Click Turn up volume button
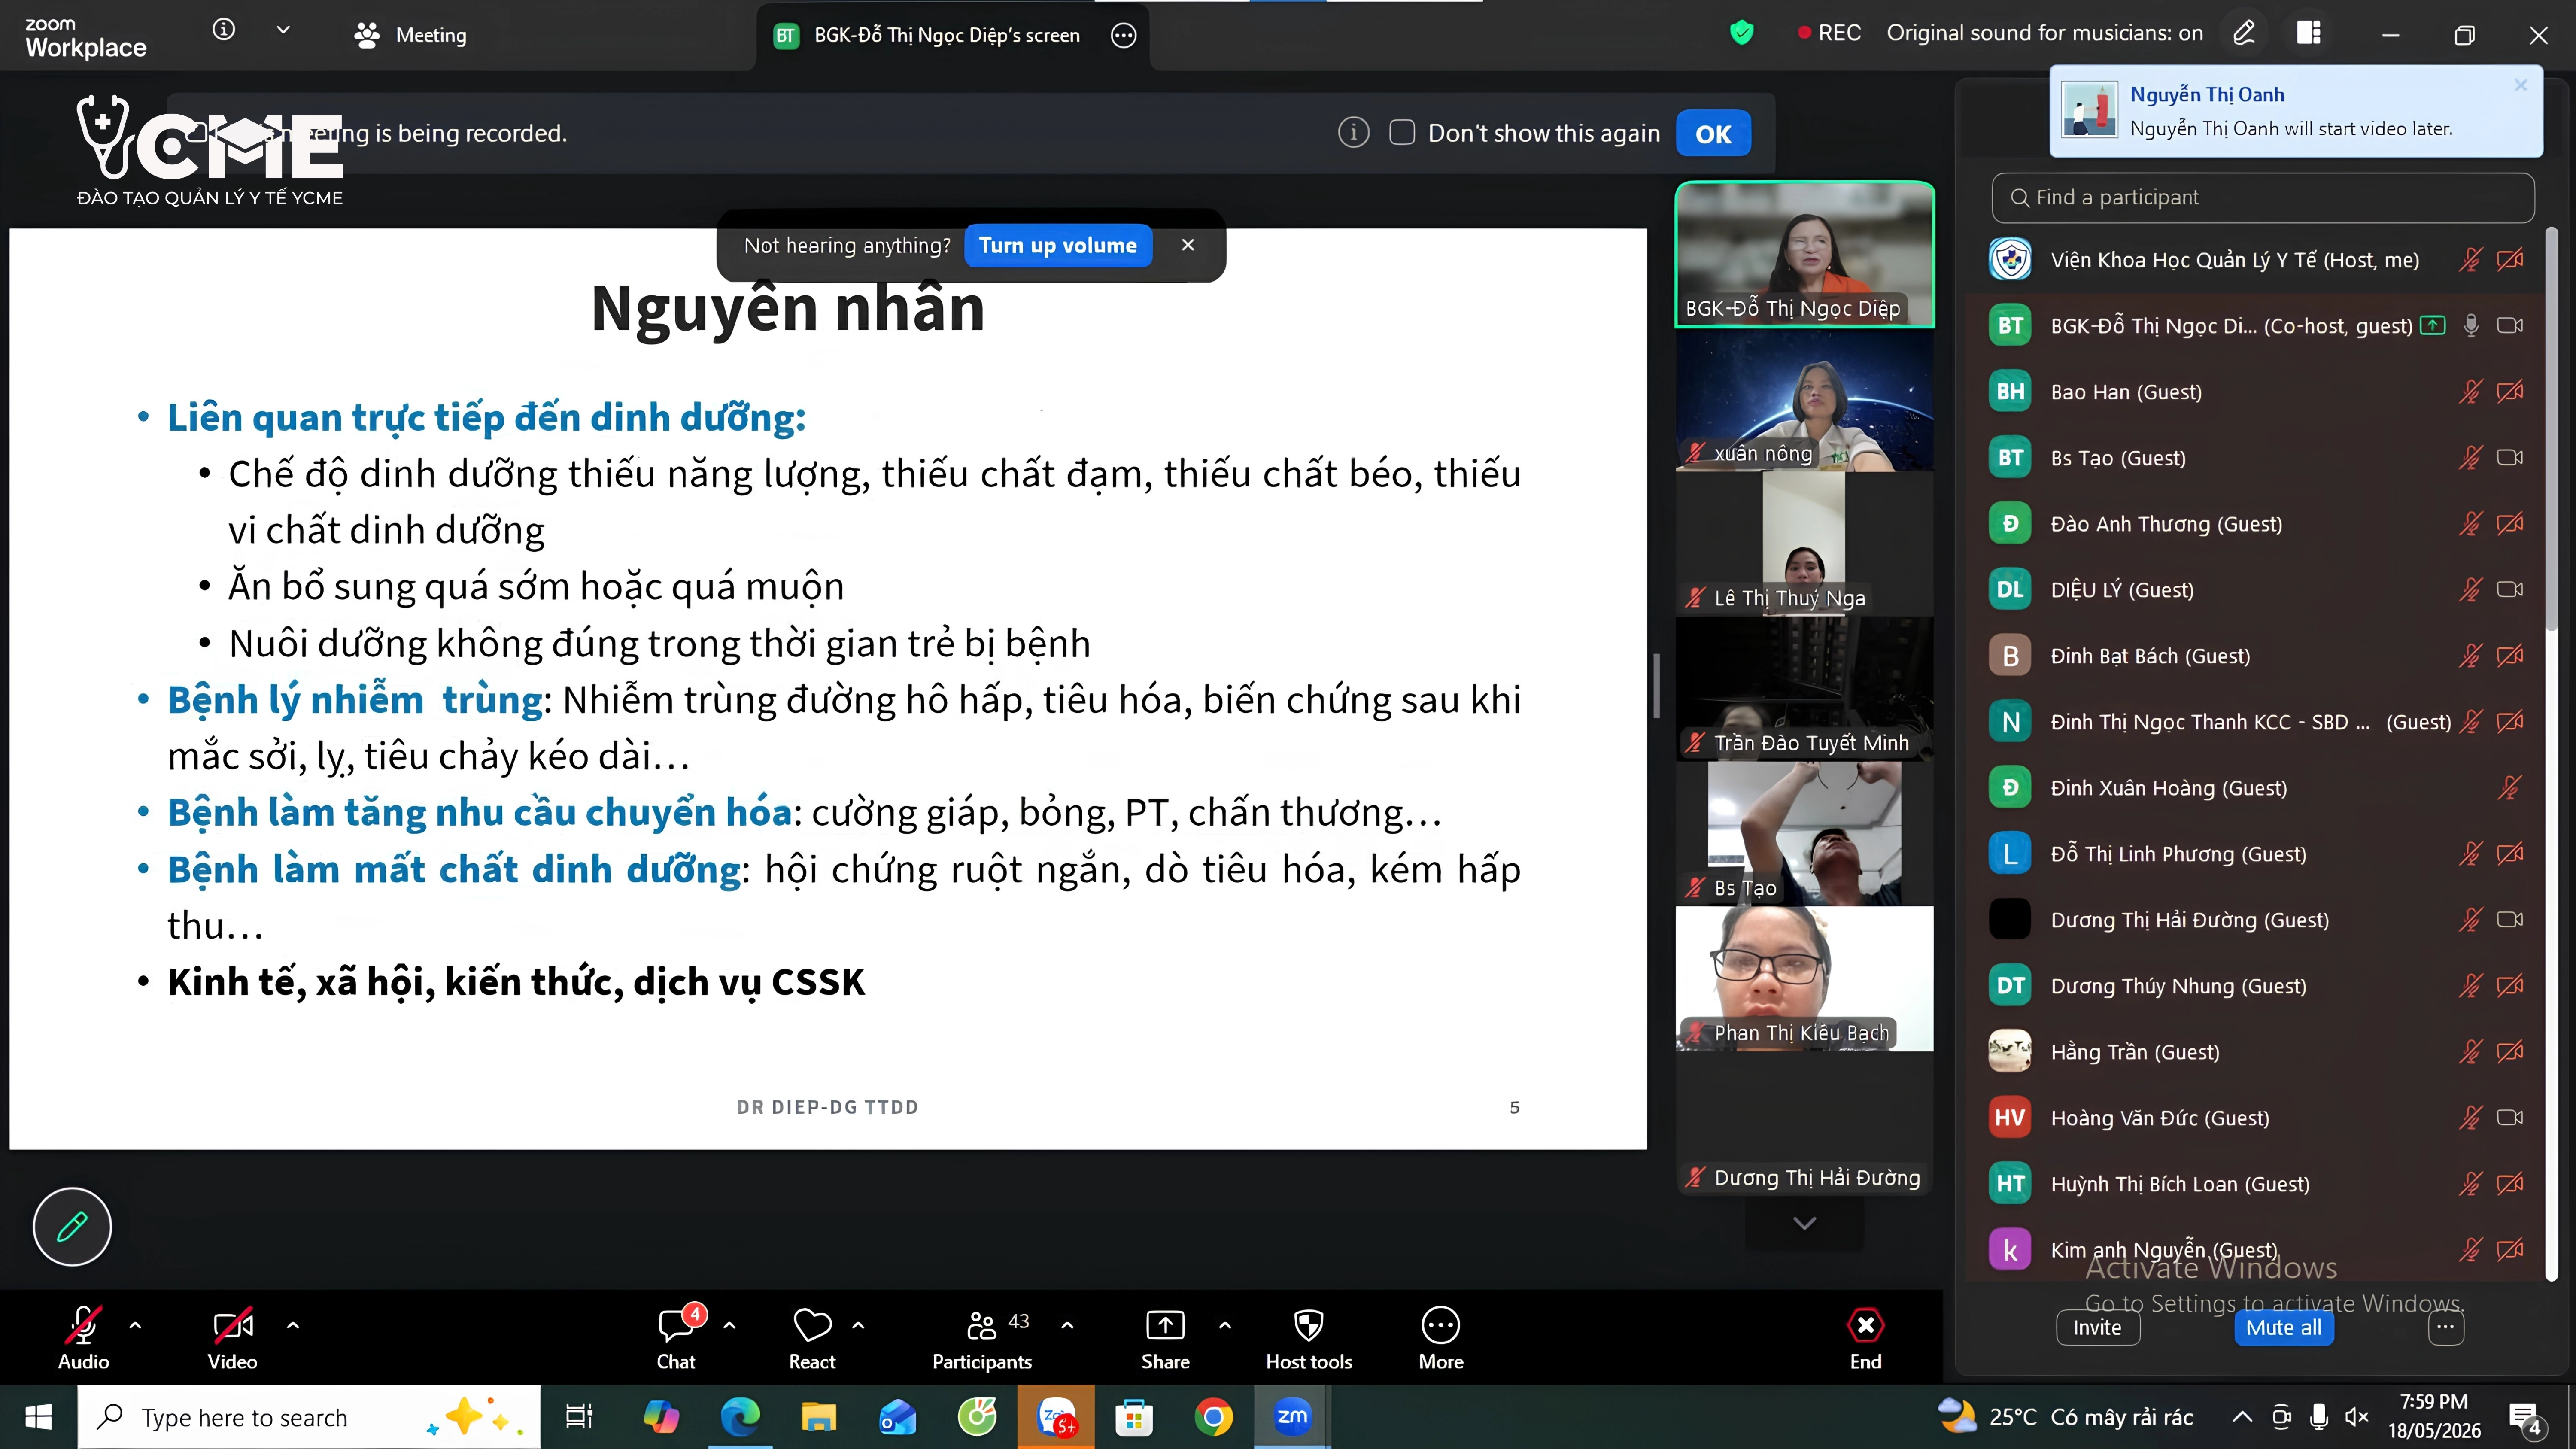Screen dimensions: 2576x1449 (x=1058, y=245)
